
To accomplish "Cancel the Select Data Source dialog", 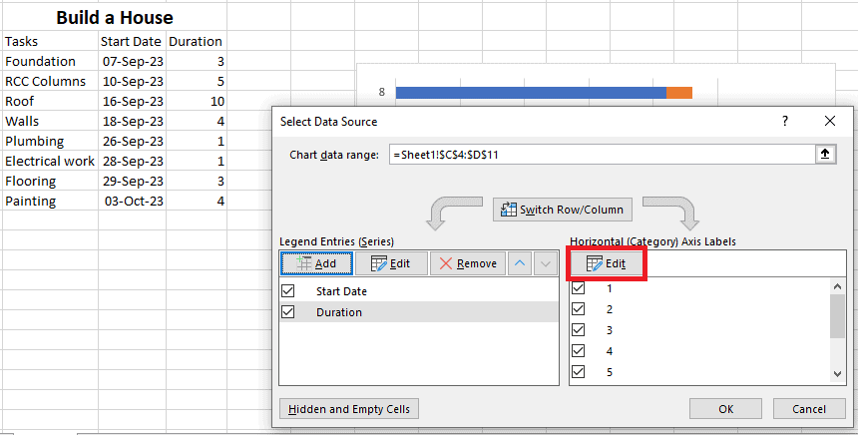I will 808,409.
